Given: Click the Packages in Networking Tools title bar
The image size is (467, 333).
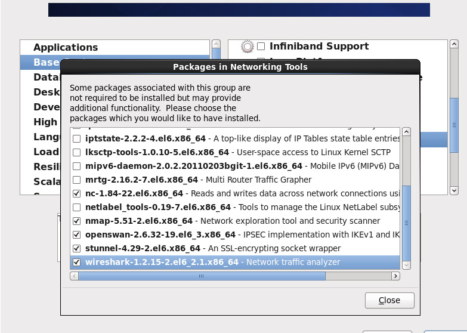Looking at the screenshot, I should coord(240,67).
